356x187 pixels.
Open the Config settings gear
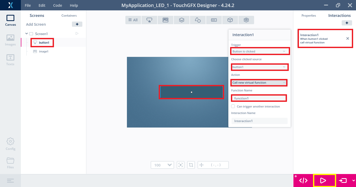tap(10, 144)
